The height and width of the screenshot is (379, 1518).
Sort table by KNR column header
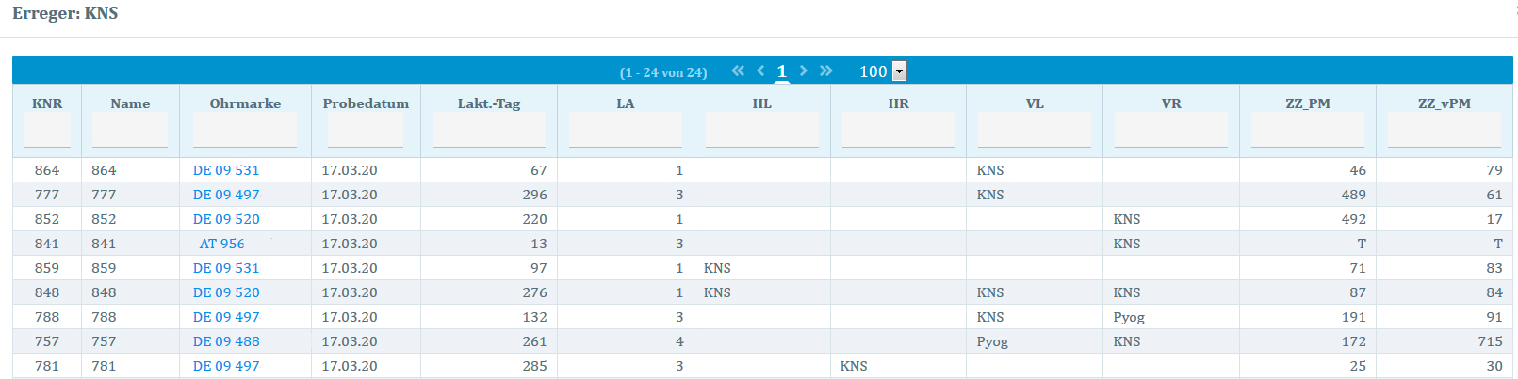pos(47,103)
